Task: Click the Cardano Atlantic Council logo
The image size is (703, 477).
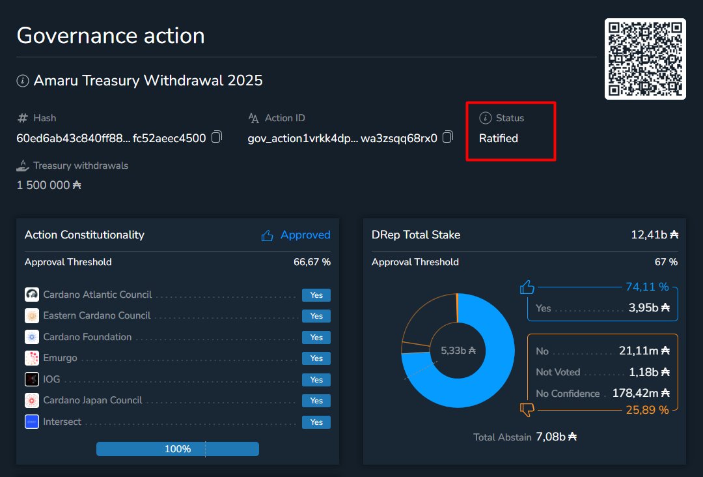Action: point(32,295)
